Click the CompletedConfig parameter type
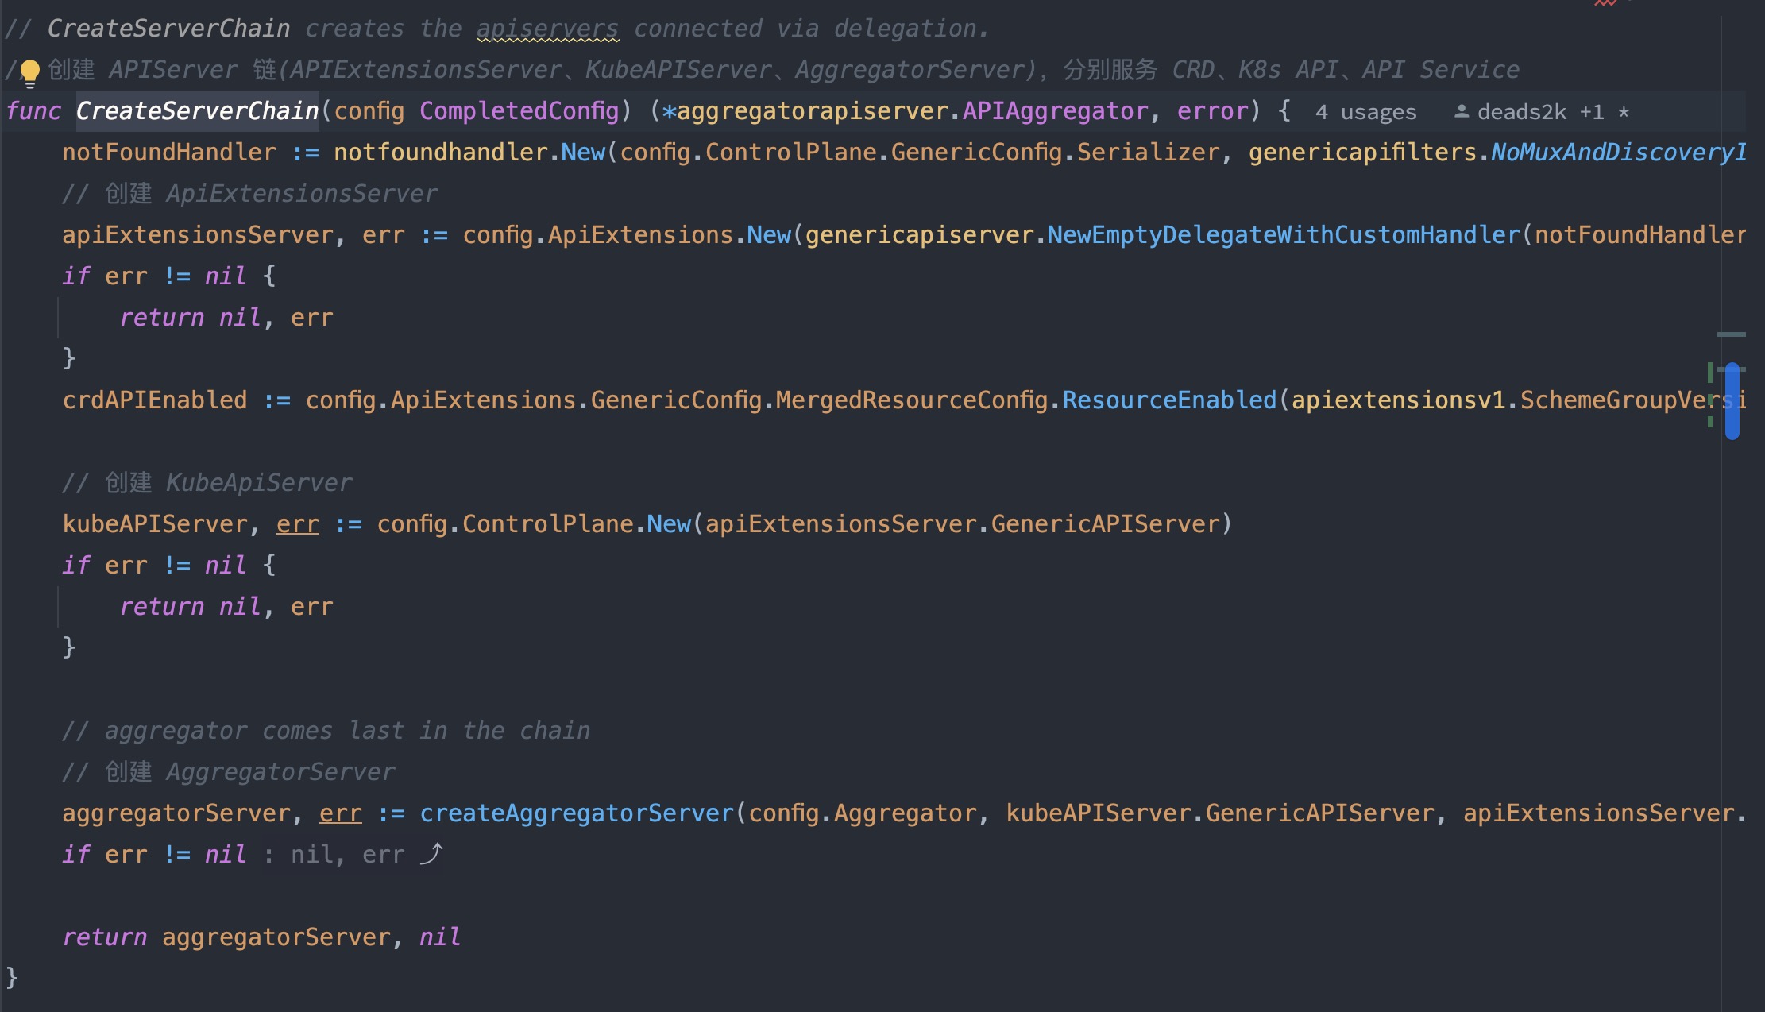Viewport: 1765px width, 1012px height. tap(519, 111)
